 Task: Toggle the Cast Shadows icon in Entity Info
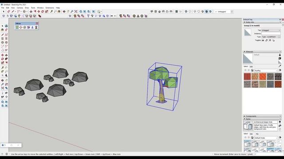(270, 40)
